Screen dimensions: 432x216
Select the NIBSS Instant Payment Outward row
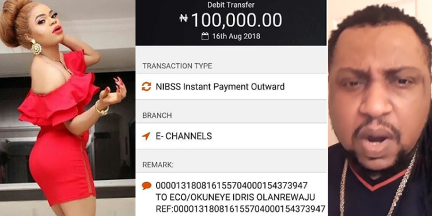[231, 86]
